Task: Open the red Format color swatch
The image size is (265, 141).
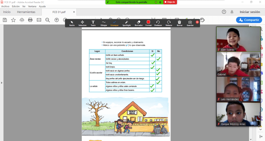Action: point(148,23)
